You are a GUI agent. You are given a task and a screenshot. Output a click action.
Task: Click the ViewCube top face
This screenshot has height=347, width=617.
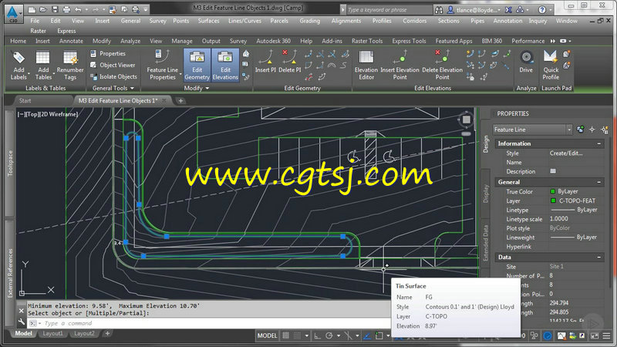[x=467, y=120]
